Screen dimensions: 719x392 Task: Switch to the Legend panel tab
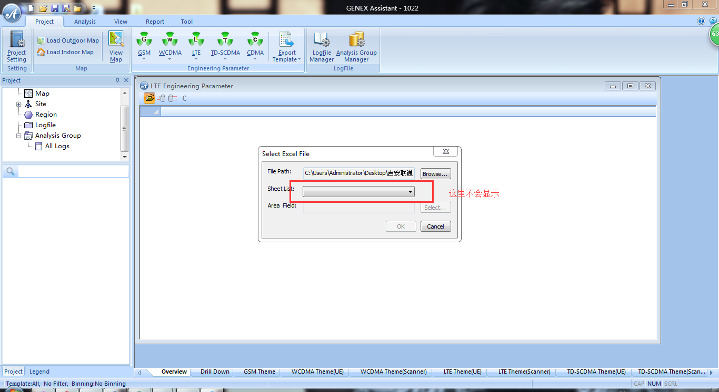point(39,372)
